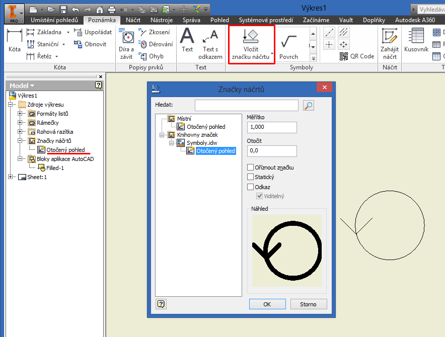Switch to the Nástroje ribbon tab
This screenshot has height=337, width=445.
click(162, 20)
